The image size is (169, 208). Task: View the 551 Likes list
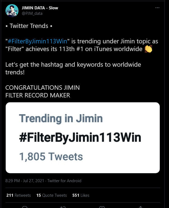click(x=81, y=195)
